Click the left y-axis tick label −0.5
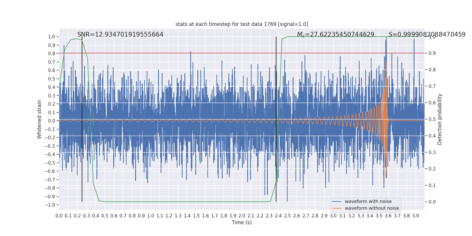The height and width of the screenshot is (236, 472). click(x=51, y=163)
